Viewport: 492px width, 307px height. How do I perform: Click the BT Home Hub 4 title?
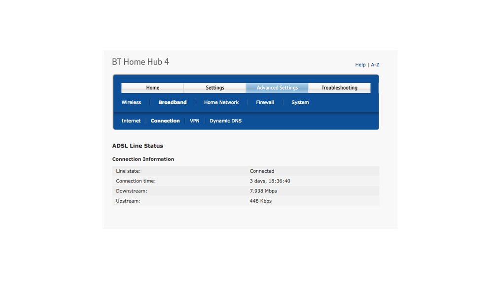tap(141, 62)
